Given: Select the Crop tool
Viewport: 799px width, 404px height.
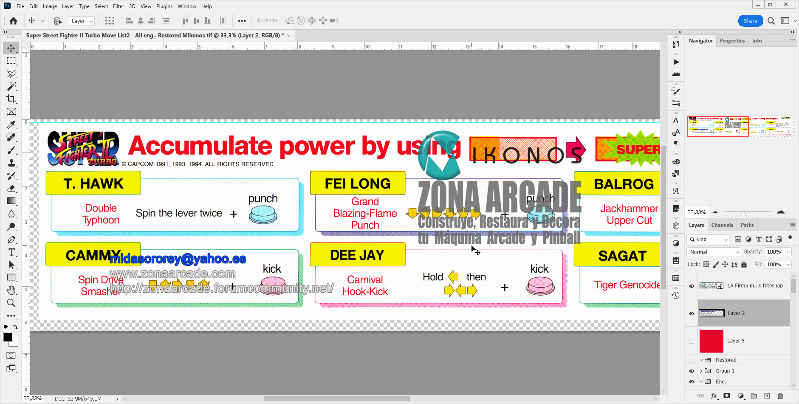Looking at the screenshot, I should (x=11, y=99).
